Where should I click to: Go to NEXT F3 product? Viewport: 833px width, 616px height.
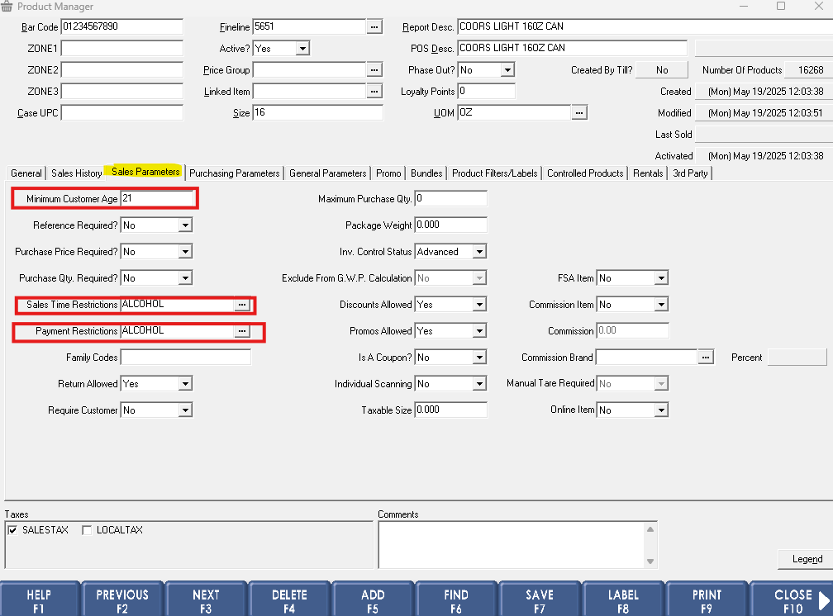pos(206,600)
